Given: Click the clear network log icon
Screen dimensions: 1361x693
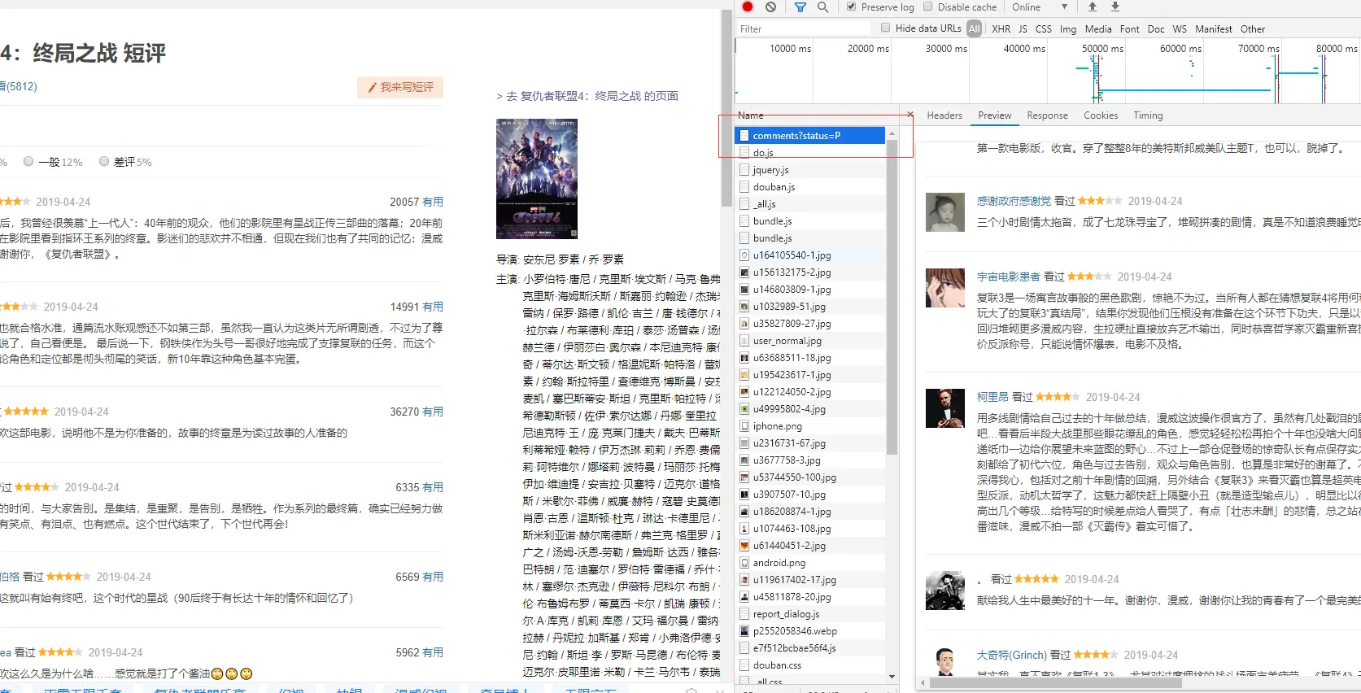Looking at the screenshot, I should (x=770, y=7).
